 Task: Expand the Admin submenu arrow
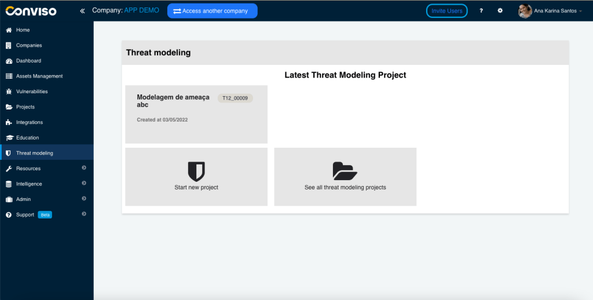coord(84,198)
